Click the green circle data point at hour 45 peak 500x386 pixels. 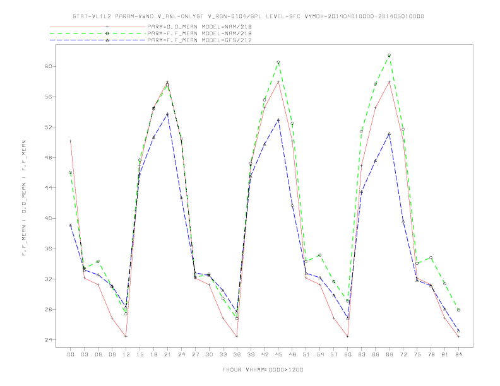(x=278, y=62)
